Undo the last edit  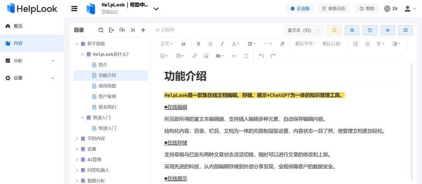point(261,56)
